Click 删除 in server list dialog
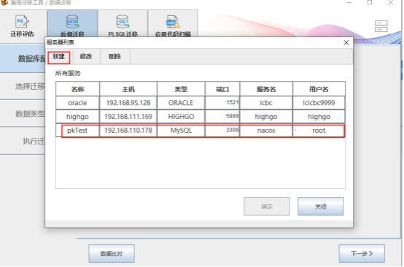The height and width of the screenshot is (267, 404). click(x=115, y=56)
